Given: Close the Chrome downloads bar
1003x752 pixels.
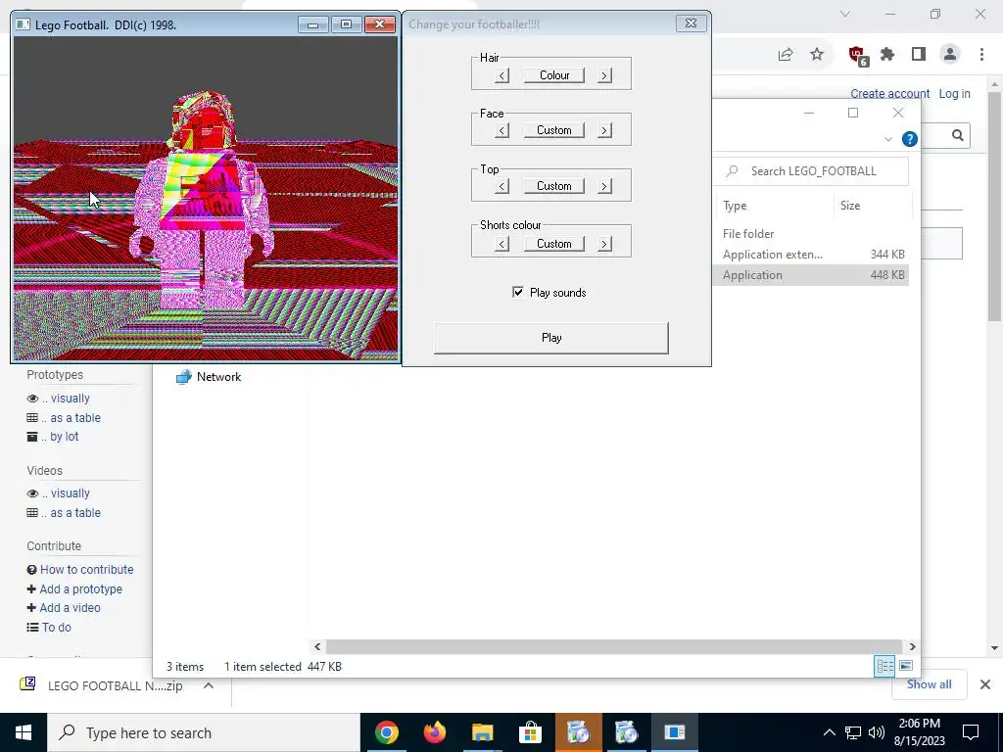Looking at the screenshot, I should point(985,684).
